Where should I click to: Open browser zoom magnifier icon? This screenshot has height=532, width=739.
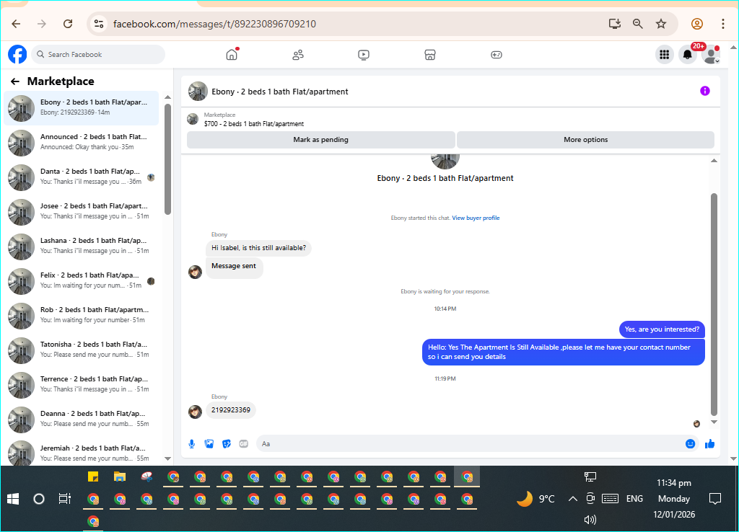pos(638,24)
